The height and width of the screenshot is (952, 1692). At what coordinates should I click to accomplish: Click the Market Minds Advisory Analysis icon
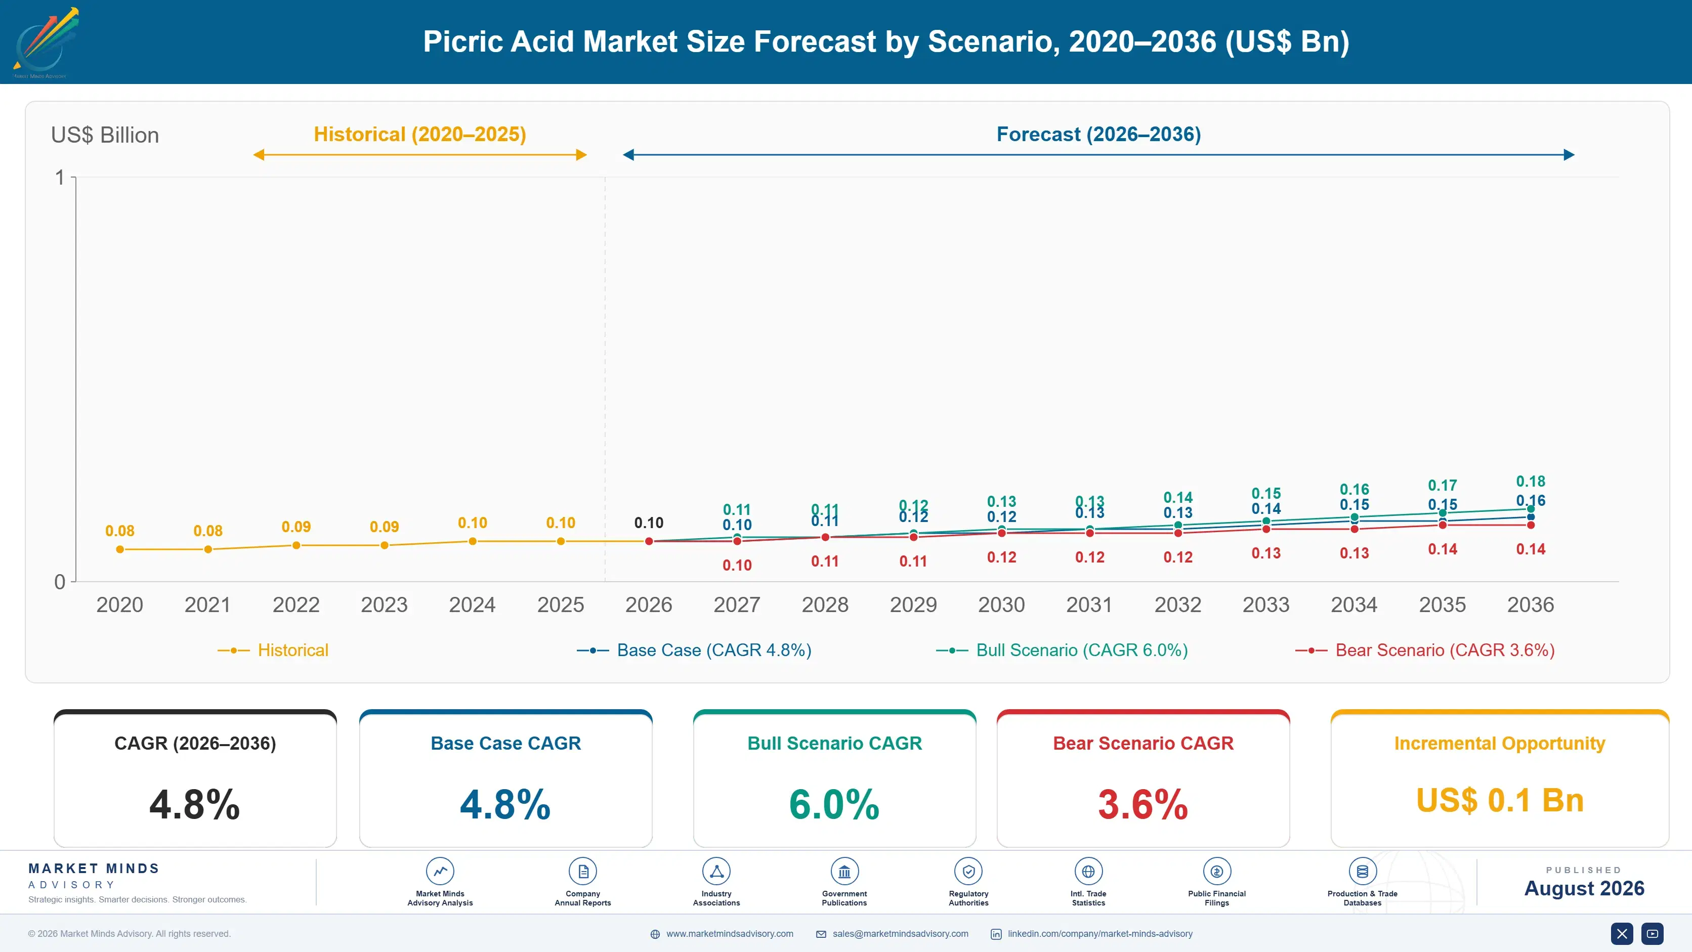[x=440, y=871]
